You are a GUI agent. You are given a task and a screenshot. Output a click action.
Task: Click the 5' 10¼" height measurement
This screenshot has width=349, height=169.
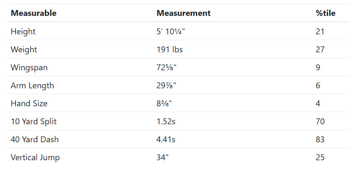(172, 31)
